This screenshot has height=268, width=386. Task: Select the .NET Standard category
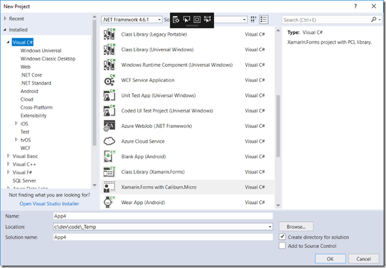point(36,83)
